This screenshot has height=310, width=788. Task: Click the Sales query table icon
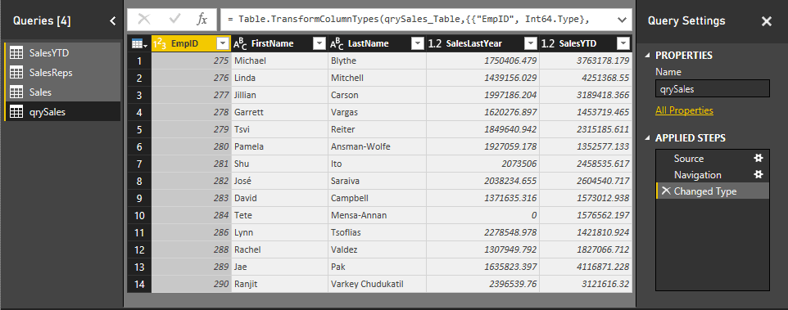click(x=16, y=92)
